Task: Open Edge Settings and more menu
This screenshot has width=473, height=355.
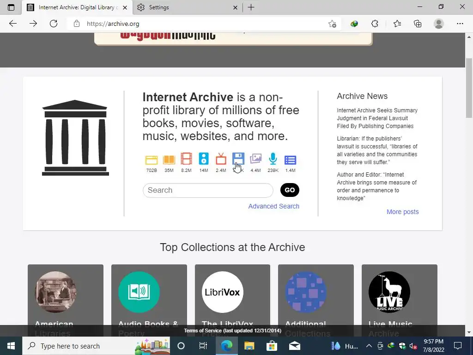Action: [460, 24]
